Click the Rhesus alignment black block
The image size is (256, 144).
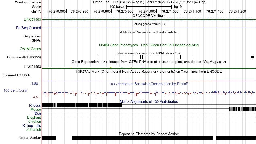[82, 105]
